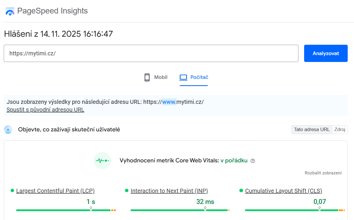354x220 pixels.
Task: Select the Mobil phone icon
Action: 147,77
